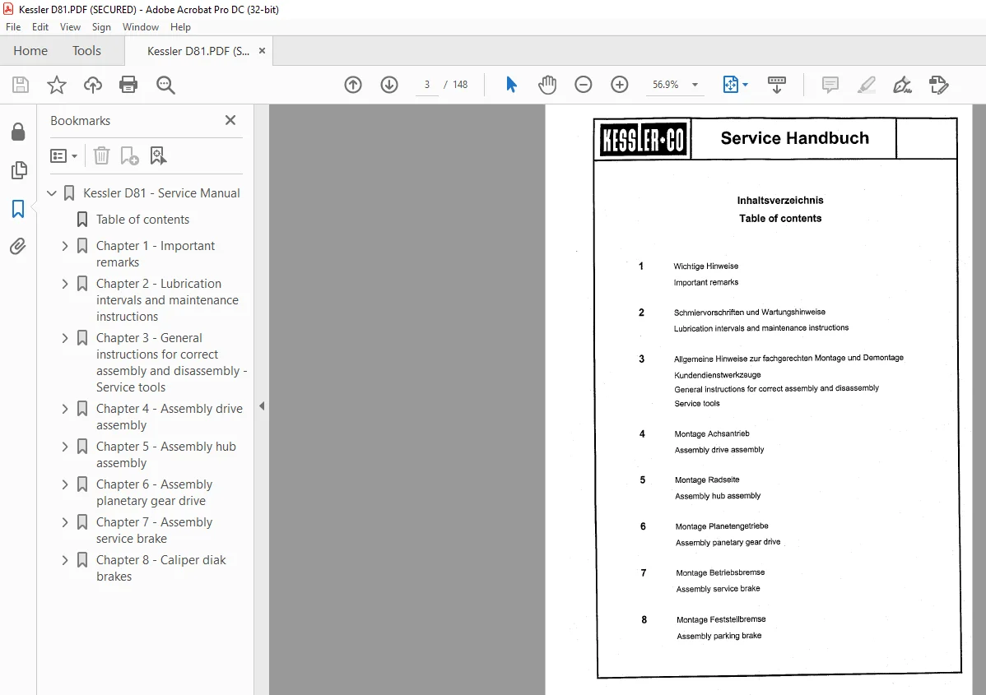Select the arrow selection tool
This screenshot has height=695, width=986.
coord(511,84)
